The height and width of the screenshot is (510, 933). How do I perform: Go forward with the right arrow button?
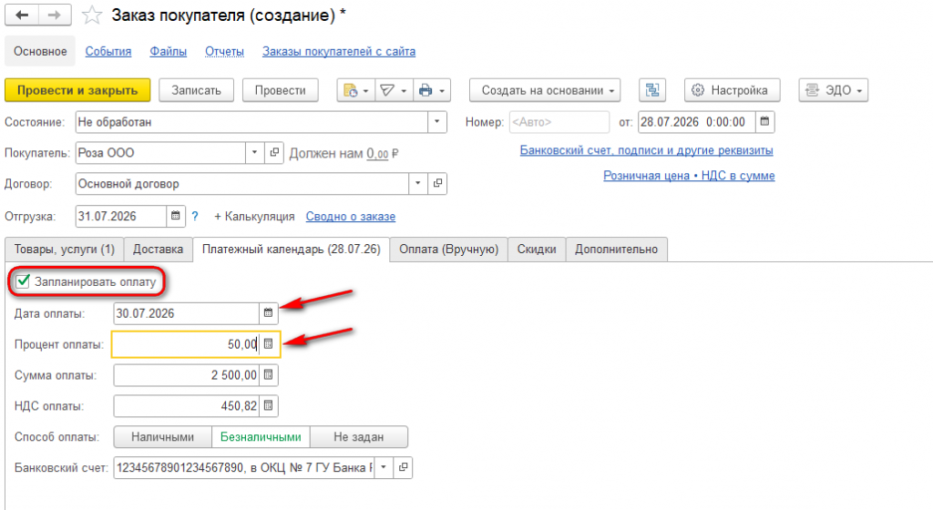pyautogui.click(x=55, y=15)
